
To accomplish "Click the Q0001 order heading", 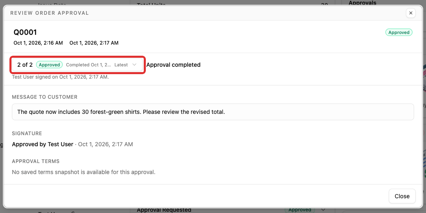I will click(25, 32).
